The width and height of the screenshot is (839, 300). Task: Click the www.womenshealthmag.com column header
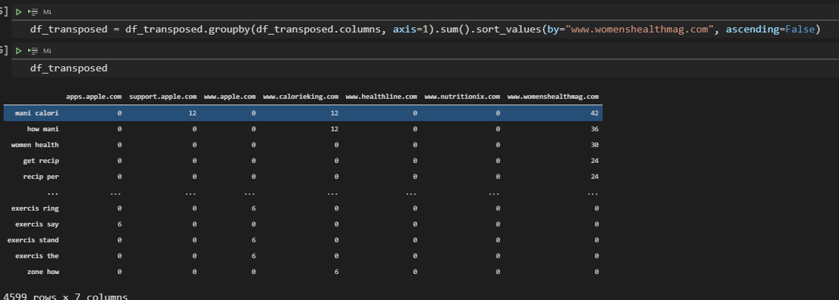553,97
